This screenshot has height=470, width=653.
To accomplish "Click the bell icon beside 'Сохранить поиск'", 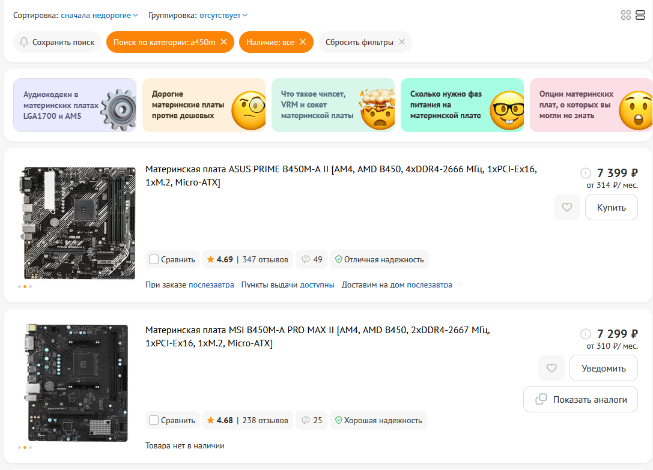I will point(24,42).
